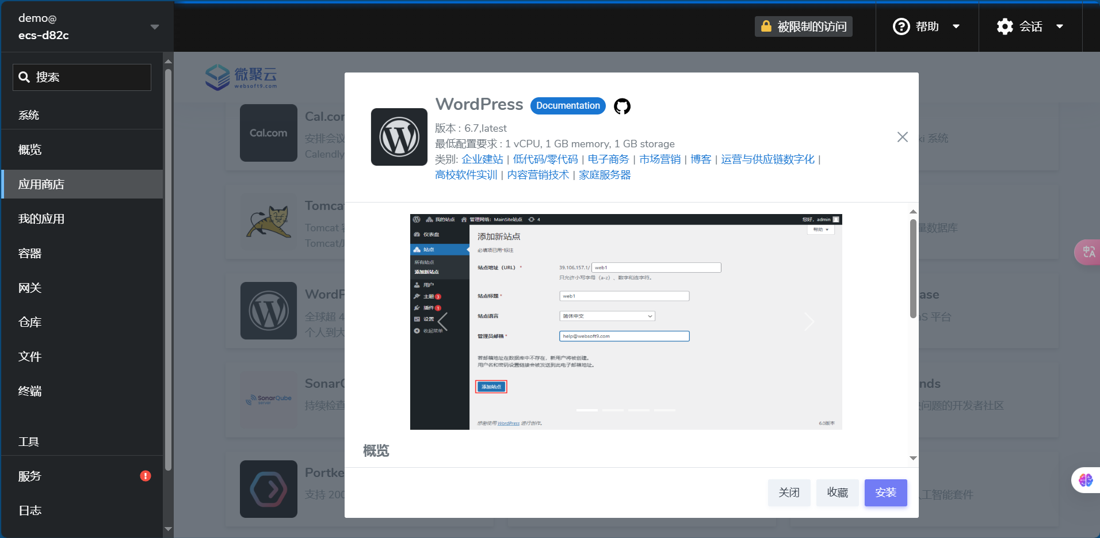Viewport: 1100px width, 538px height.
Task: Click the WordPress icon in the app list
Action: coord(269,311)
